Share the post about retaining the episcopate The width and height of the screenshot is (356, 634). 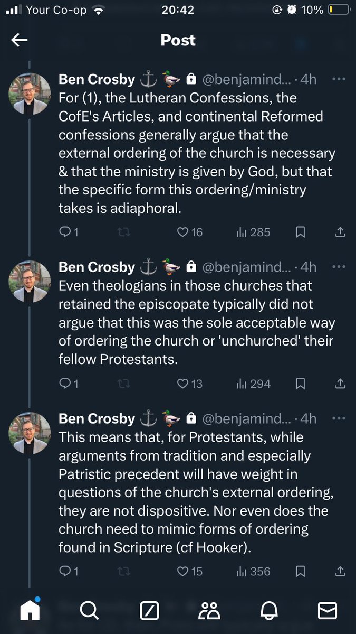pyautogui.click(x=341, y=384)
